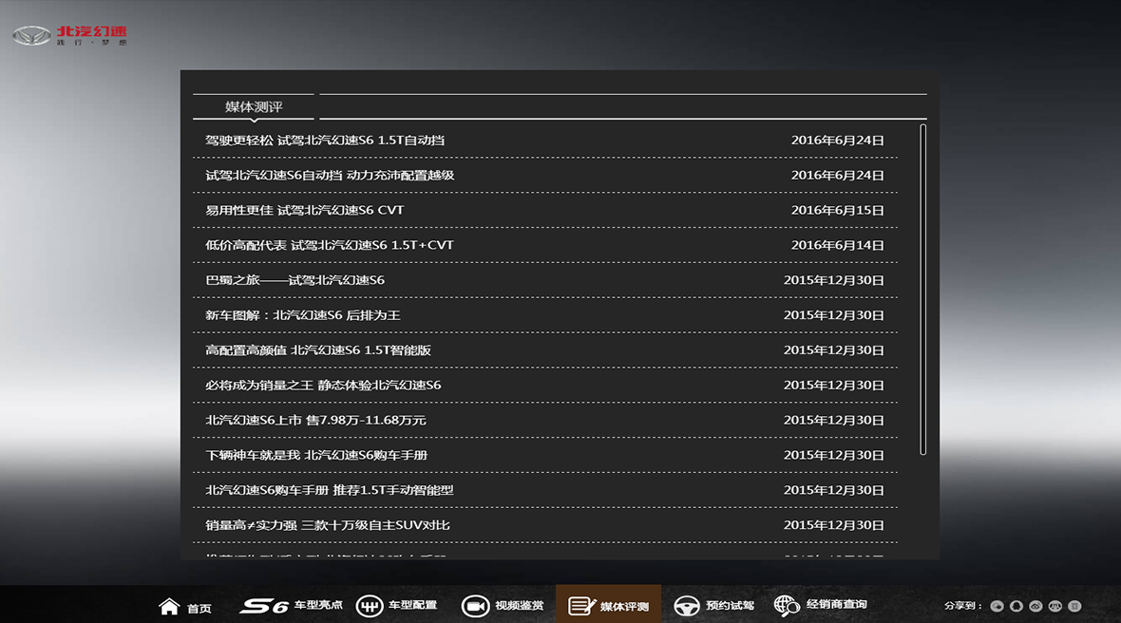Click the home icon for 首页
The image size is (1121, 623).
pyautogui.click(x=169, y=606)
